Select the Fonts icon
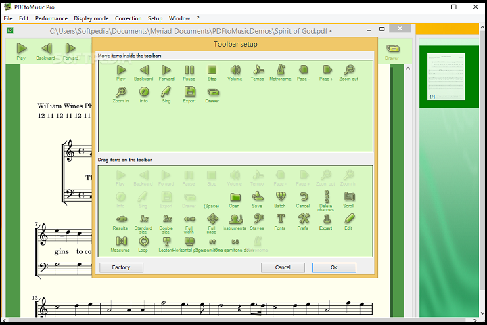This screenshot has width=487, height=325. click(280, 219)
